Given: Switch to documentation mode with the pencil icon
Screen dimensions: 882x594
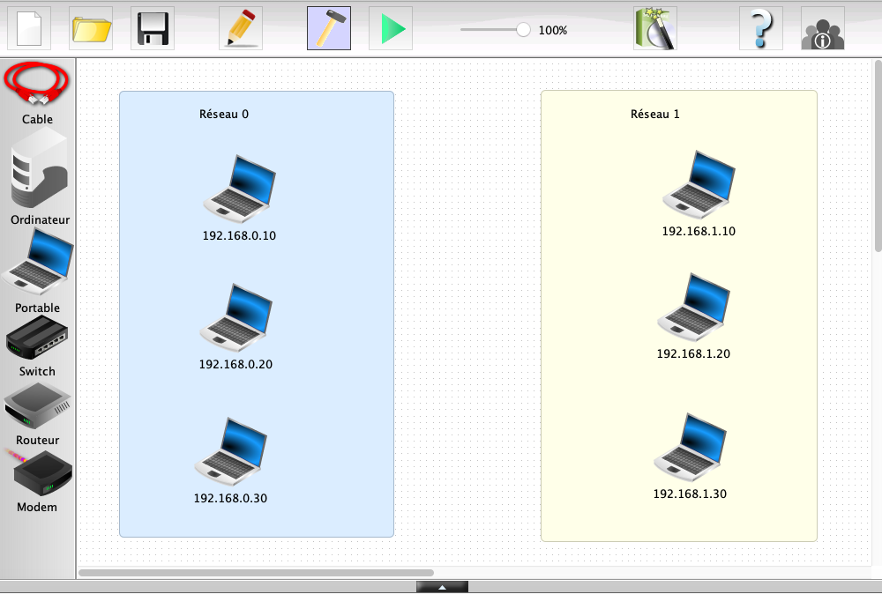Looking at the screenshot, I should pos(241,28).
